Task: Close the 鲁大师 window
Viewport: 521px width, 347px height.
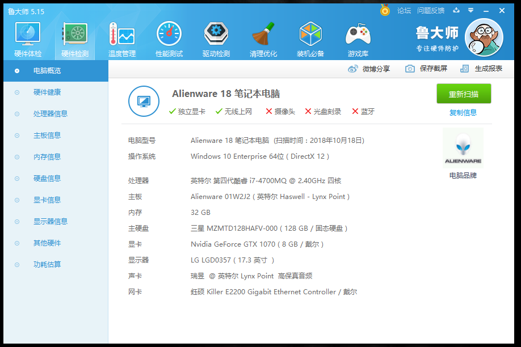Action: (x=502, y=11)
